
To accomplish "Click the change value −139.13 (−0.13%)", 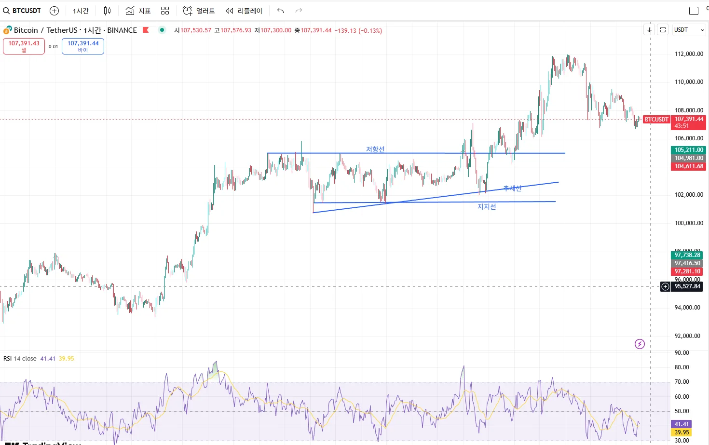I will 358,30.
